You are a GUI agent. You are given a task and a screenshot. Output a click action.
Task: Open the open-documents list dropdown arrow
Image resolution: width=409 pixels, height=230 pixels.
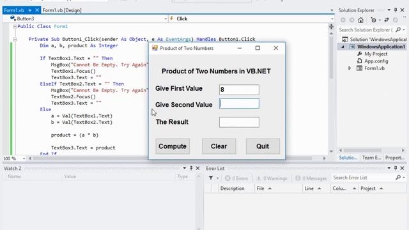[332, 10]
